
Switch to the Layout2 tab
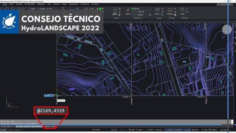coord(17,130)
